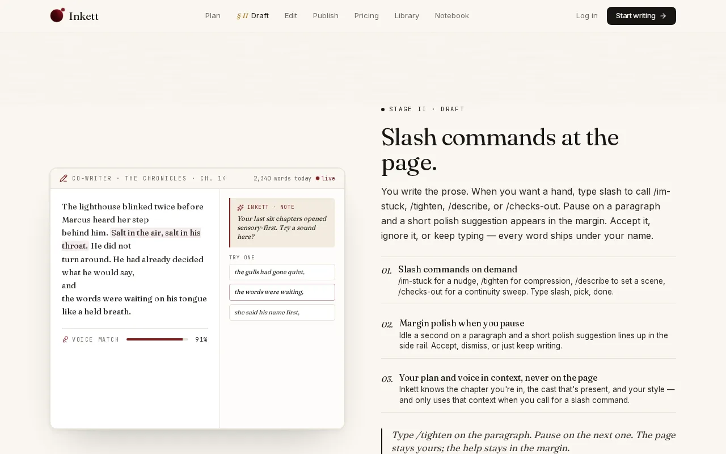The image size is (726, 454).
Task: Click the arrow in Start writing button
Action: pos(663,16)
